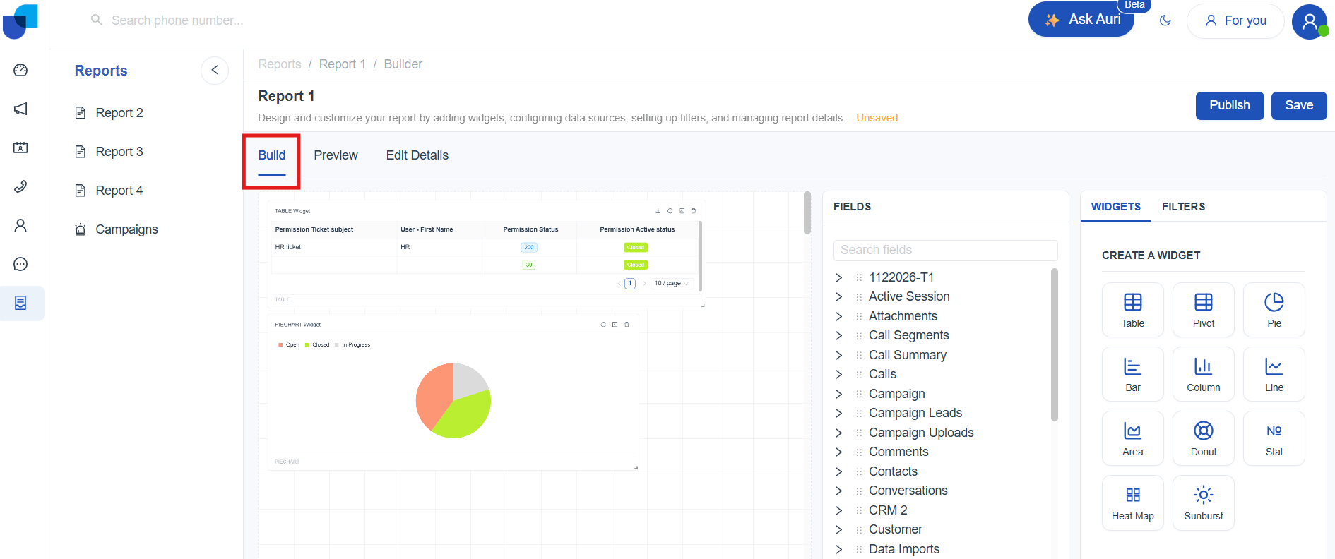Viewport: 1335px width, 559px height.
Task: Add a Heat Map widget
Action: click(1132, 503)
